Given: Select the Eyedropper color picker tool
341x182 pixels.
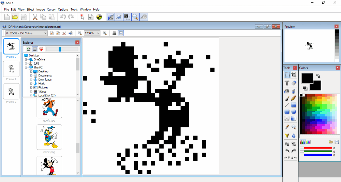Looking at the screenshot, I should pyautogui.click(x=287, y=127).
